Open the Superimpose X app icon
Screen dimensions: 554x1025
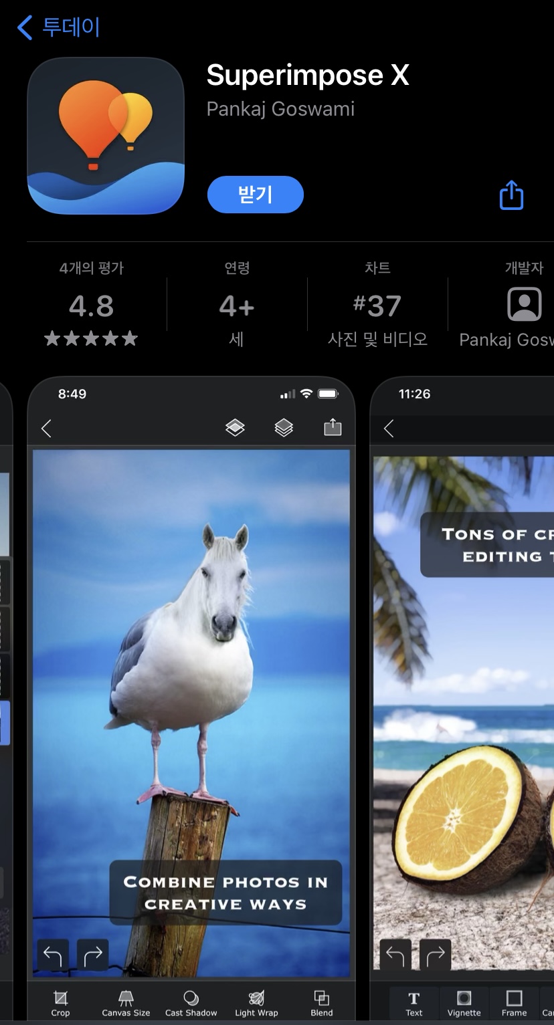(x=106, y=136)
